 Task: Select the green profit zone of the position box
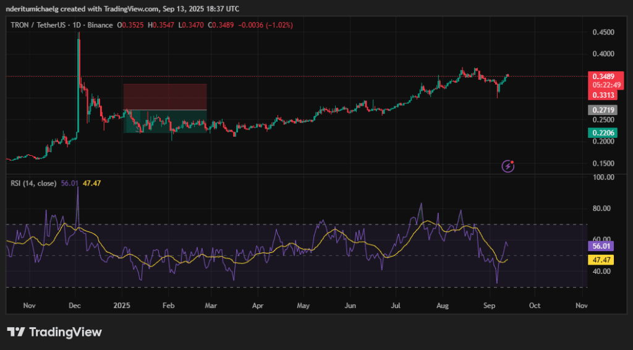coord(164,121)
